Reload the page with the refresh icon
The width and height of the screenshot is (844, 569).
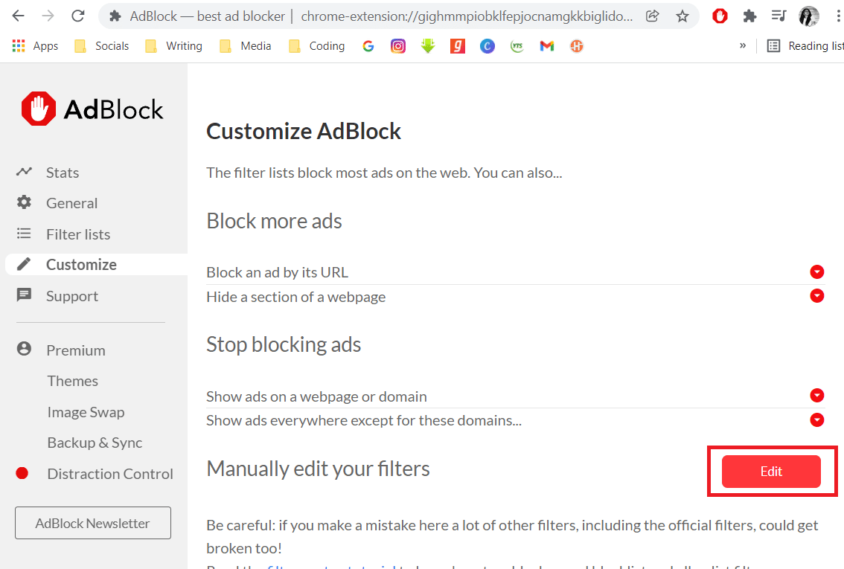coord(78,16)
